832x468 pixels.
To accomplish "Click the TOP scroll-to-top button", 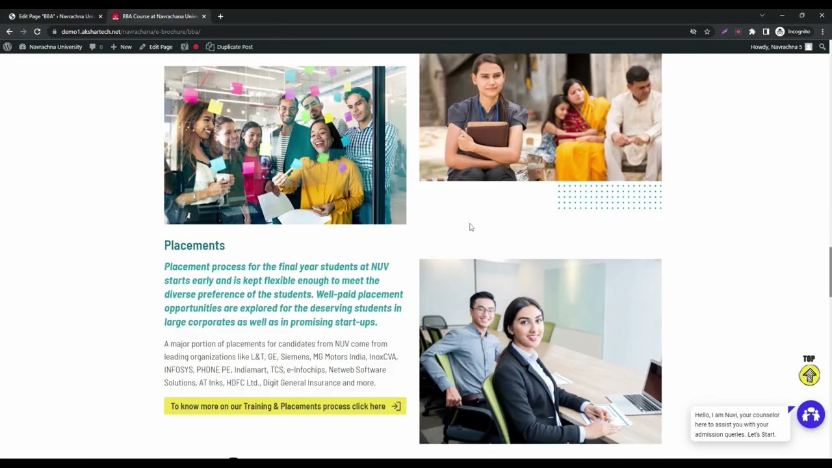I will (809, 370).
